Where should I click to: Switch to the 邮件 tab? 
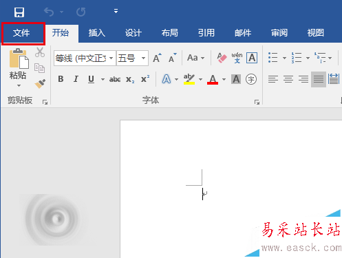(243, 33)
